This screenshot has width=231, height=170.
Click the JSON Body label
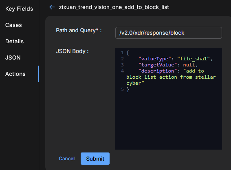(x=72, y=51)
